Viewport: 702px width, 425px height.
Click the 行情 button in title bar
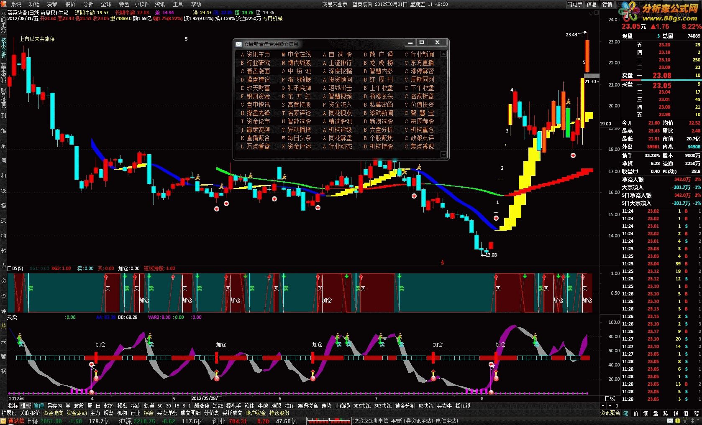[607, 4]
